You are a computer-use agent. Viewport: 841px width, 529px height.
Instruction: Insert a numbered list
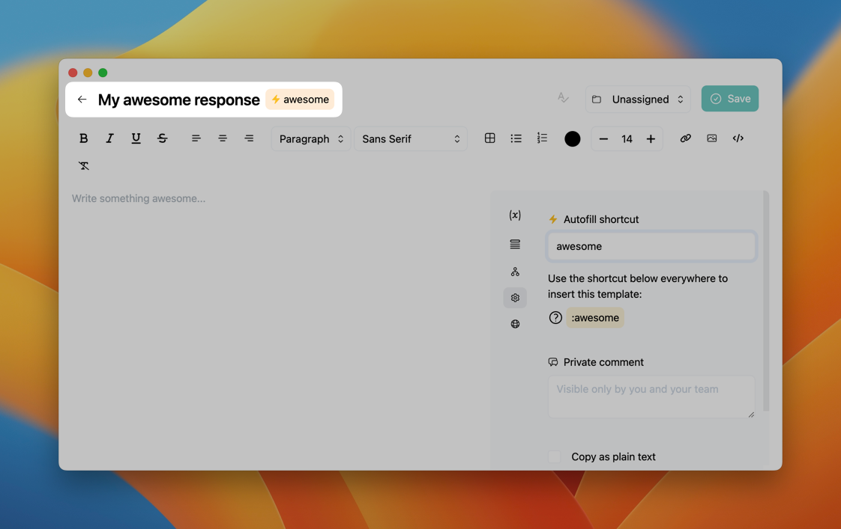(542, 138)
